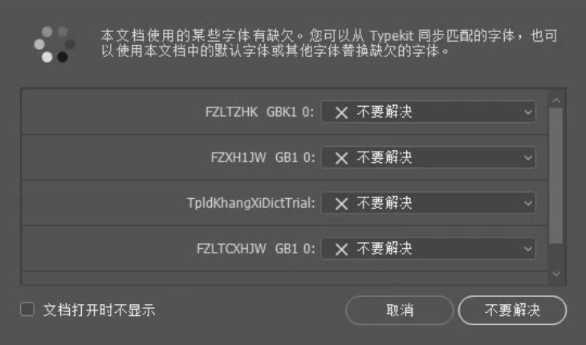Select the FZLTCXHJW GB1 font label
Viewport: 586px width, 345px height.
pos(255,250)
